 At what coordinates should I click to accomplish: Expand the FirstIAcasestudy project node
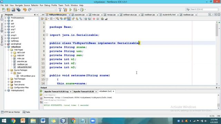point(6,18)
